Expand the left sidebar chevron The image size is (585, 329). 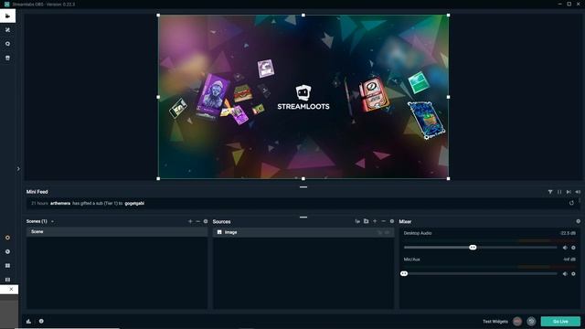point(18,169)
